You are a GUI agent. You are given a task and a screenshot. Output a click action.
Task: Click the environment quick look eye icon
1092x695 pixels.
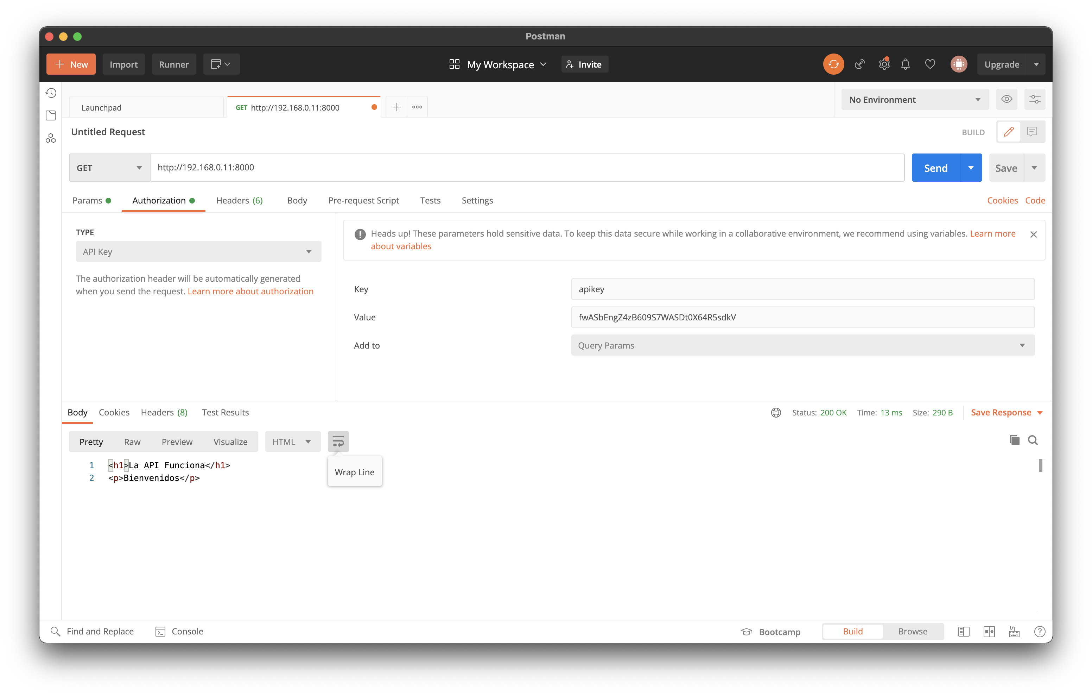(x=1006, y=99)
